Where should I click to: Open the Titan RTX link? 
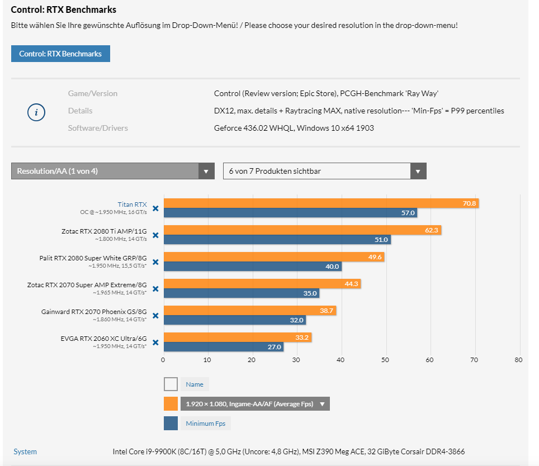point(132,205)
